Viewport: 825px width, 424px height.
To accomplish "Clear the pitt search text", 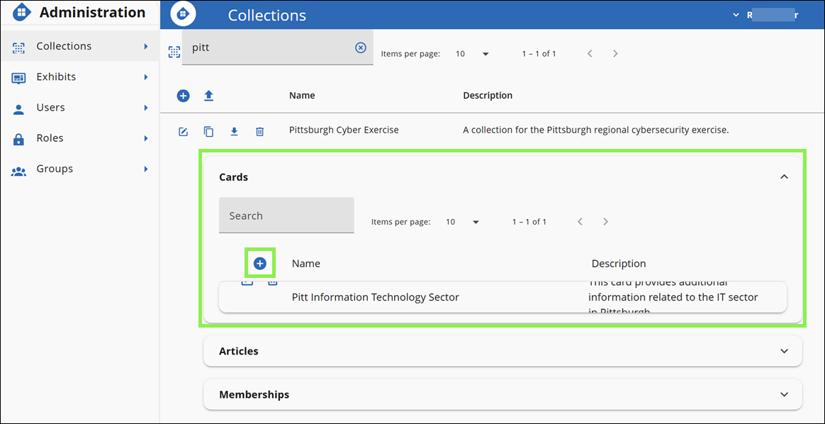I will tap(361, 48).
